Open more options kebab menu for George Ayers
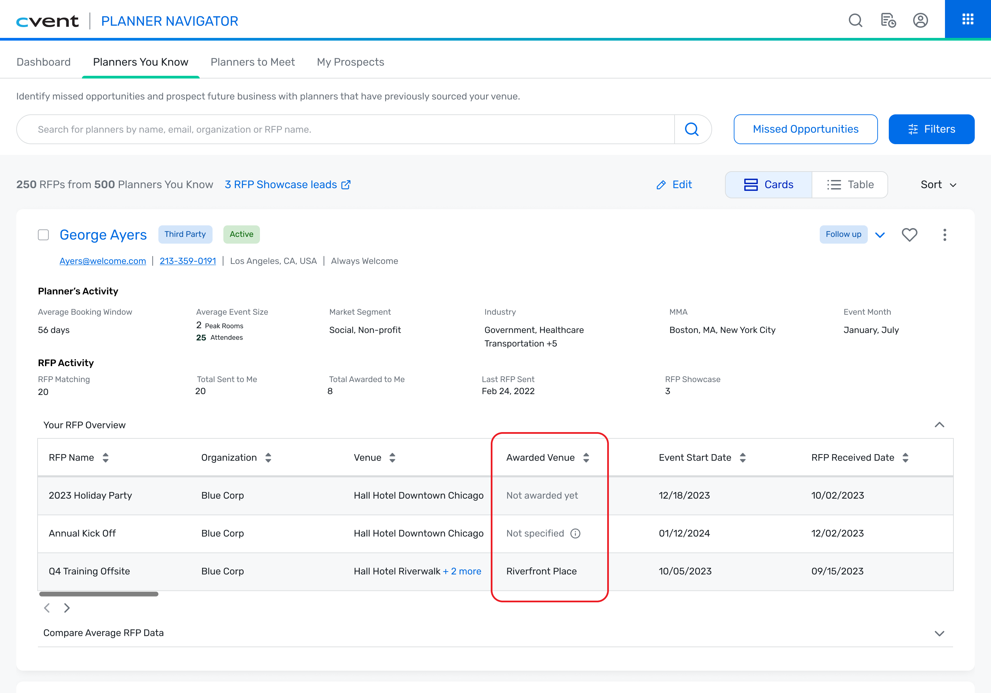991x693 pixels. pyautogui.click(x=944, y=234)
